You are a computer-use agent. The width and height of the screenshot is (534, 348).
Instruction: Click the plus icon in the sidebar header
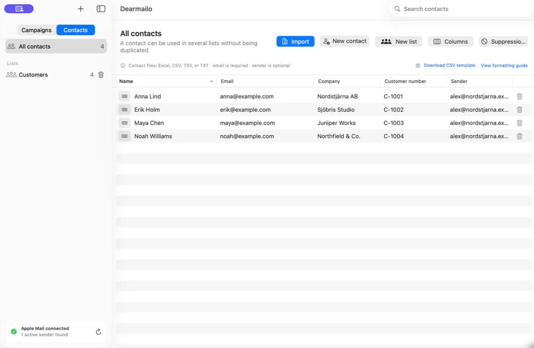tap(81, 9)
